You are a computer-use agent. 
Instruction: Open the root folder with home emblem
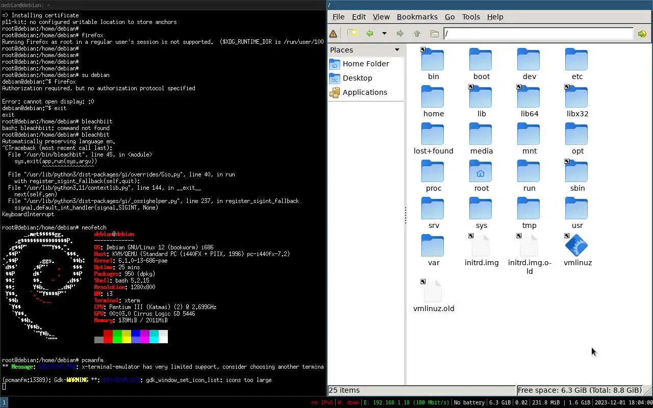(481, 171)
